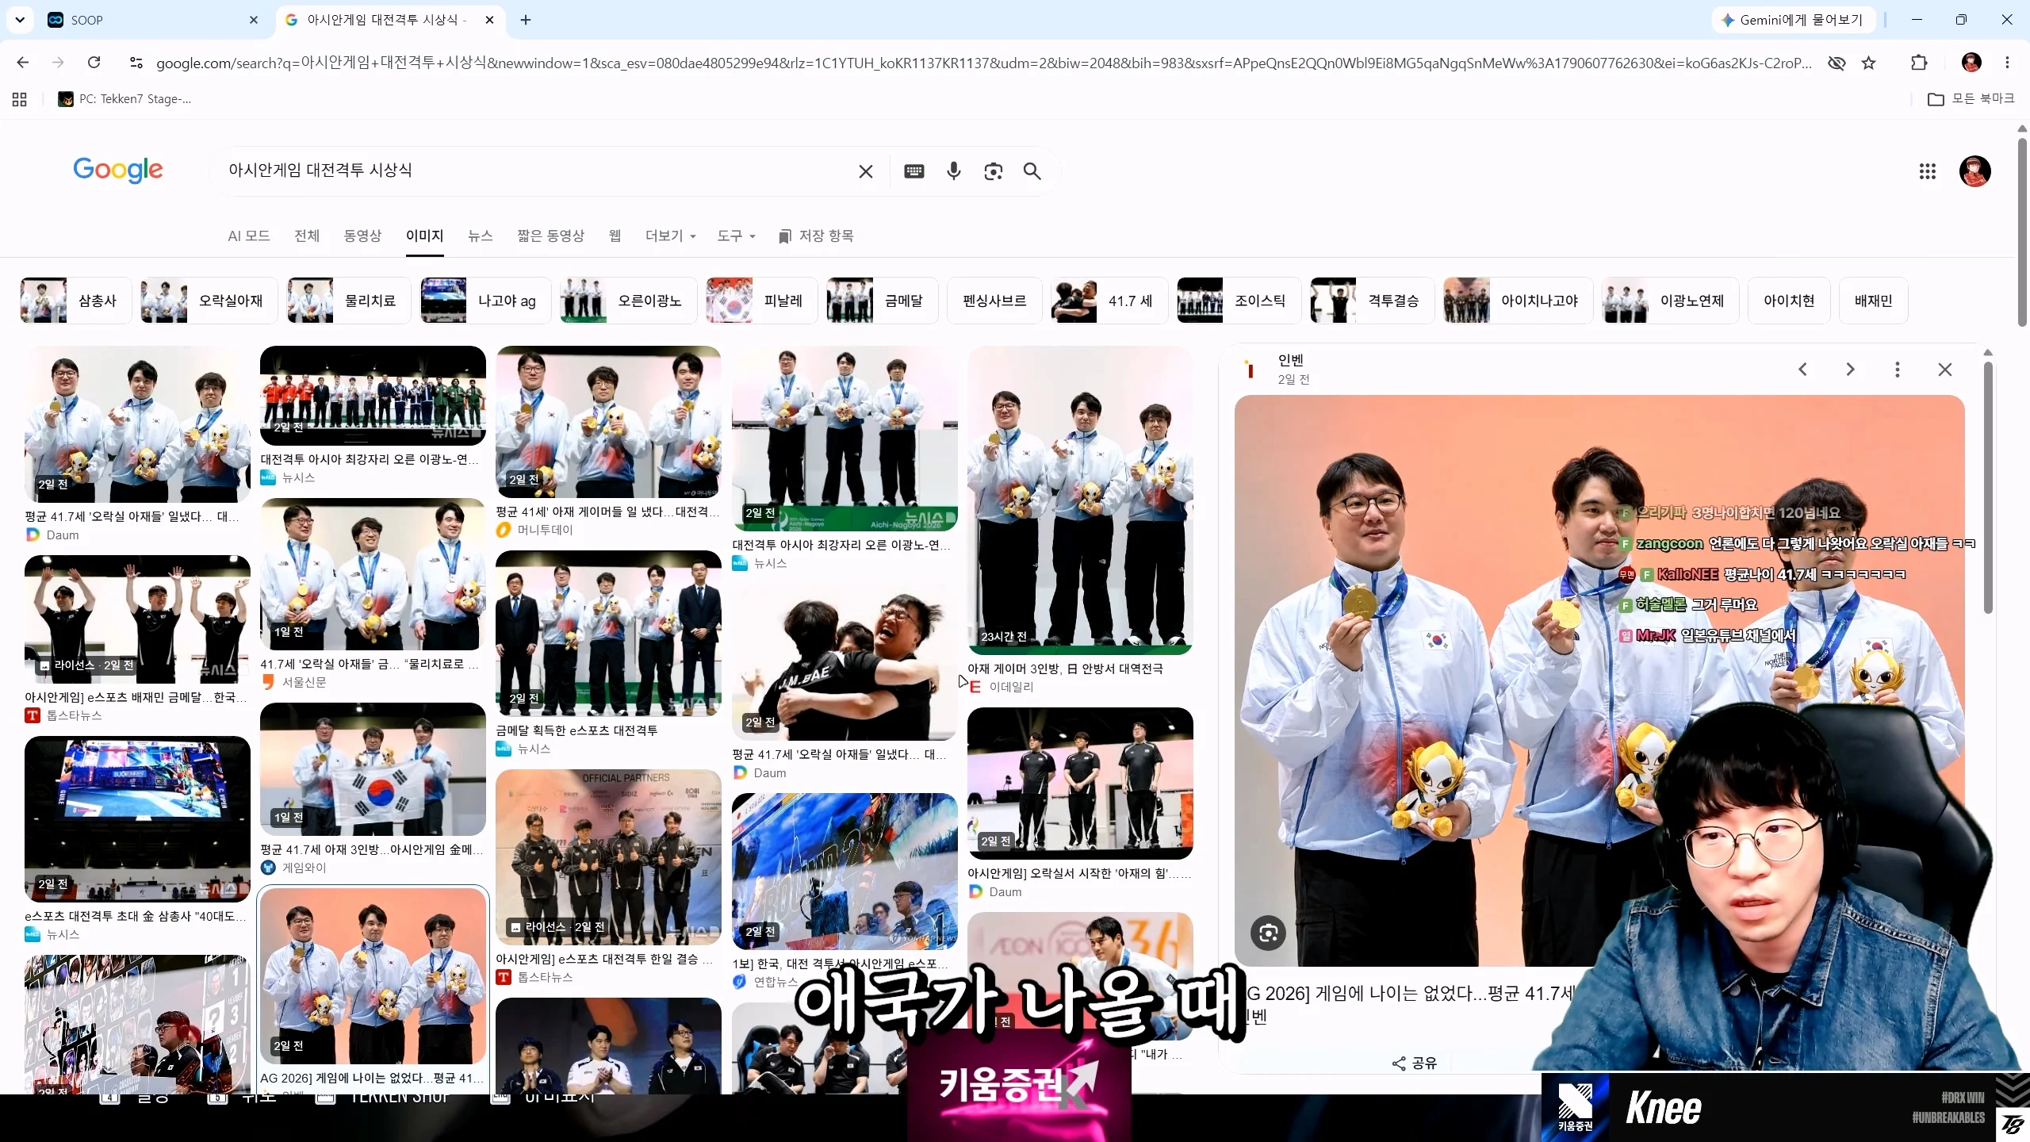Click the 공유 share button
Viewport: 2030px width, 1142px height.
click(1415, 1063)
